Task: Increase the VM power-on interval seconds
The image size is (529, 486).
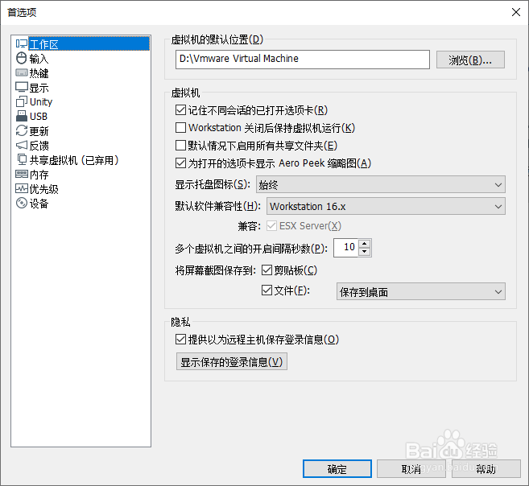Action: tap(365, 244)
